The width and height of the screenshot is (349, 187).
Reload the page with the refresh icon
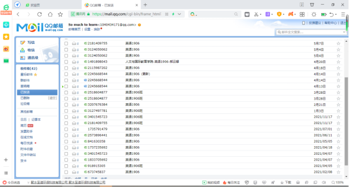coord(39,15)
